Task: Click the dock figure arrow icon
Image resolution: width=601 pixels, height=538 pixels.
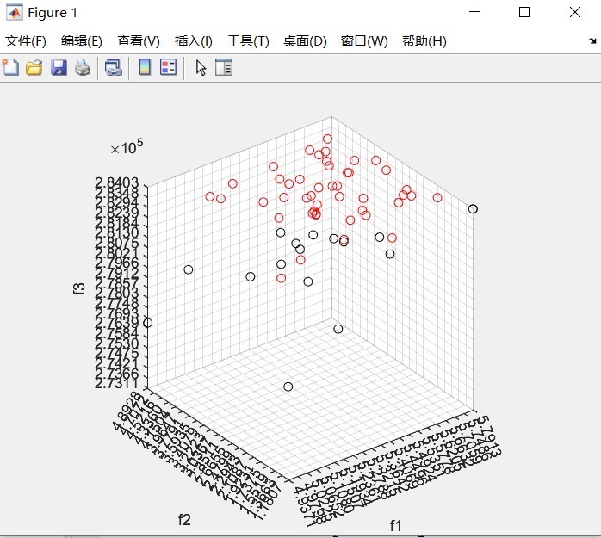Action: 592,40
